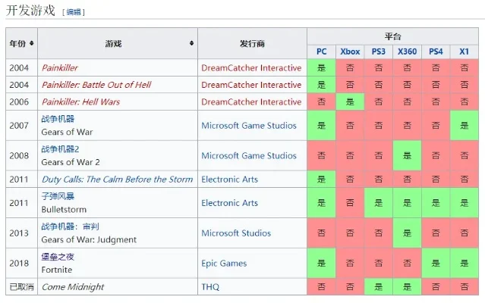Open the Painkiller game link

pos(60,68)
